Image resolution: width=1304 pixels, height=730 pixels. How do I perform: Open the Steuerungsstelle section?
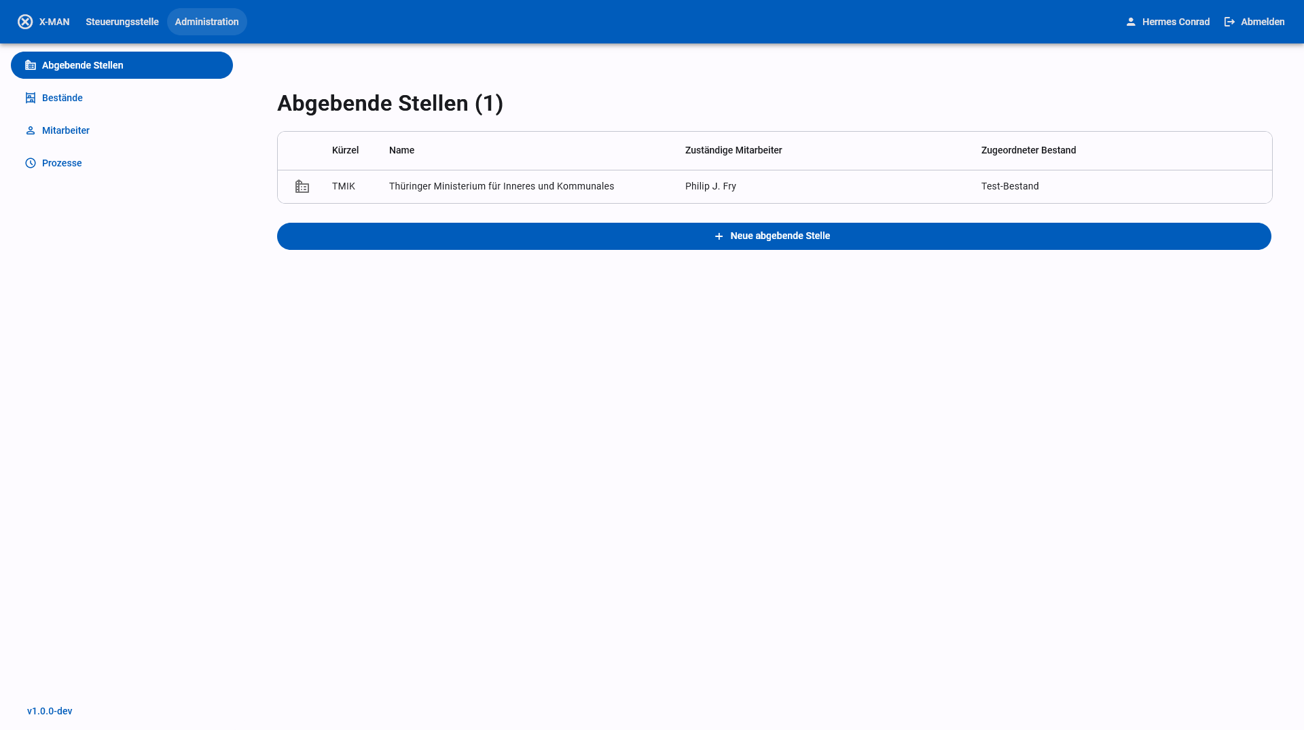(122, 22)
